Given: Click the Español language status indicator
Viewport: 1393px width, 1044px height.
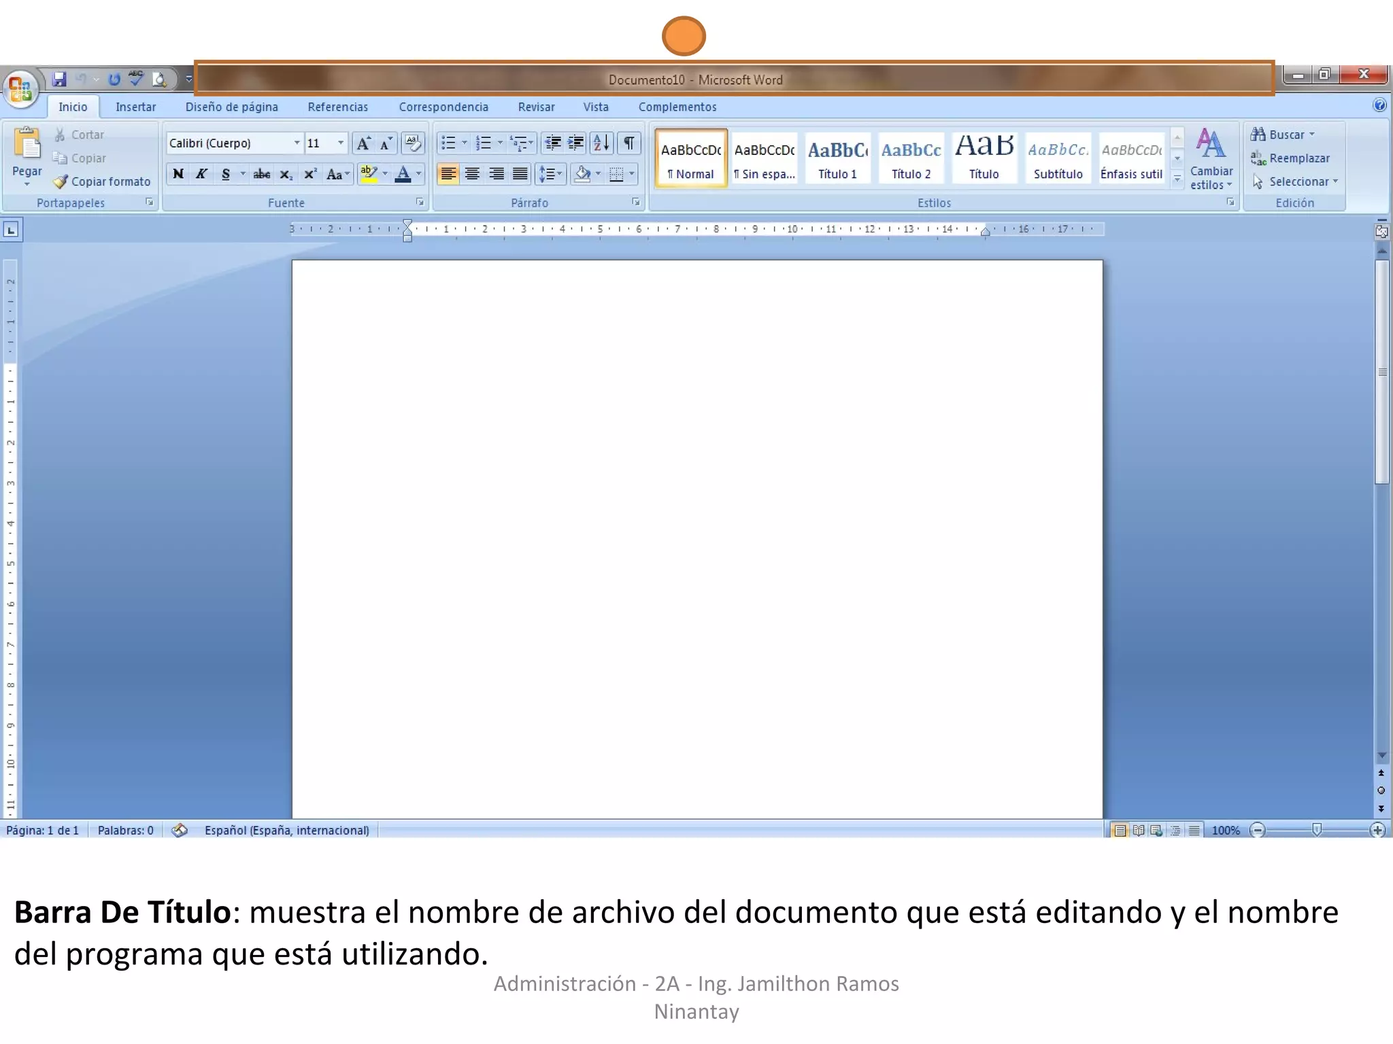Looking at the screenshot, I should pyautogui.click(x=286, y=830).
